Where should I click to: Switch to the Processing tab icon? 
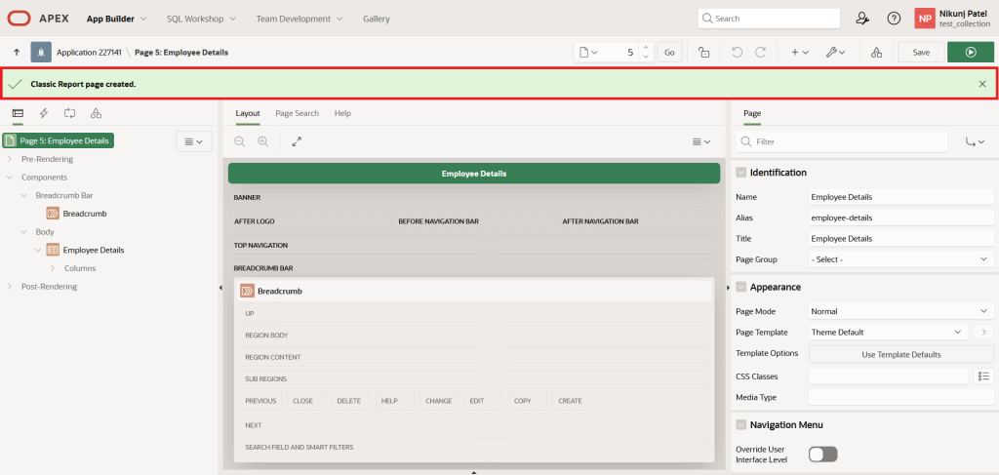click(70, 113)
